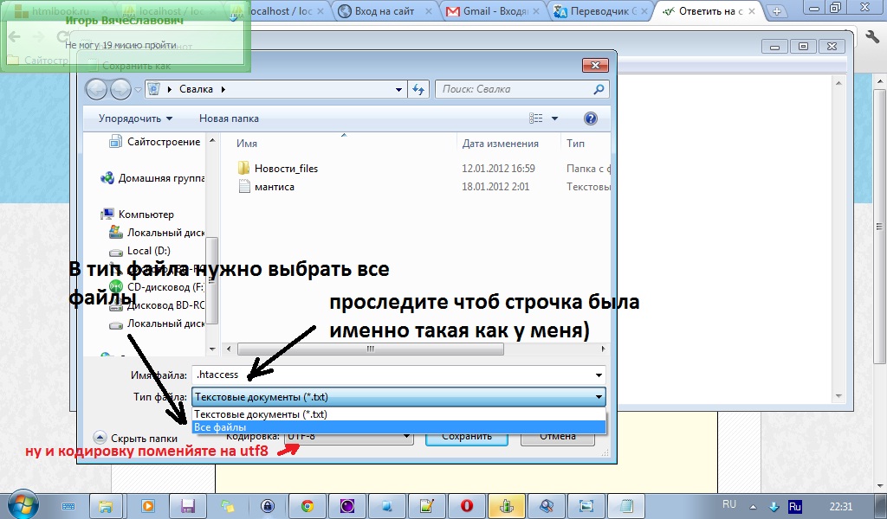This screenshot has height=519, width=887.
Task: Click the RU language indicator
Action: click(x=729, y=504)
